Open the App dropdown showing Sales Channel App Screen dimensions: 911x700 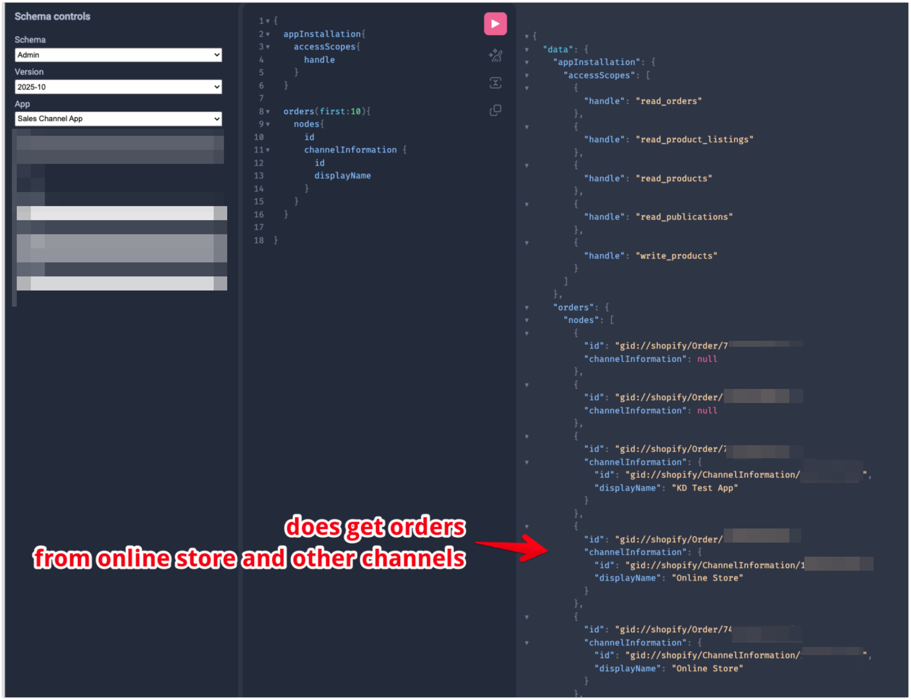point(118,119)
